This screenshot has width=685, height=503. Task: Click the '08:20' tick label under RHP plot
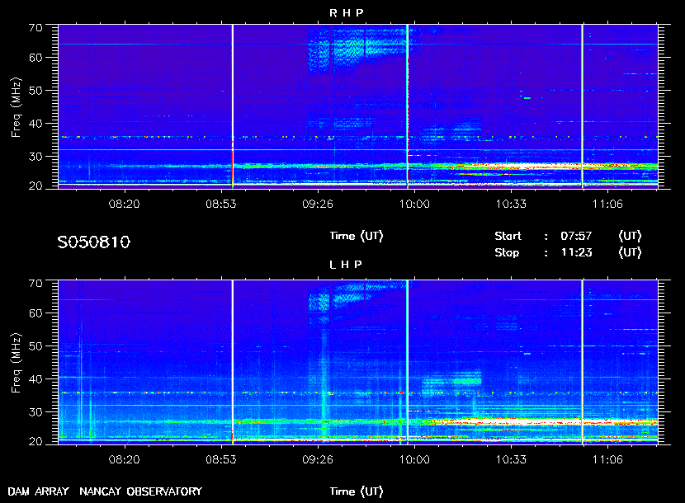[x=124, y=204]
